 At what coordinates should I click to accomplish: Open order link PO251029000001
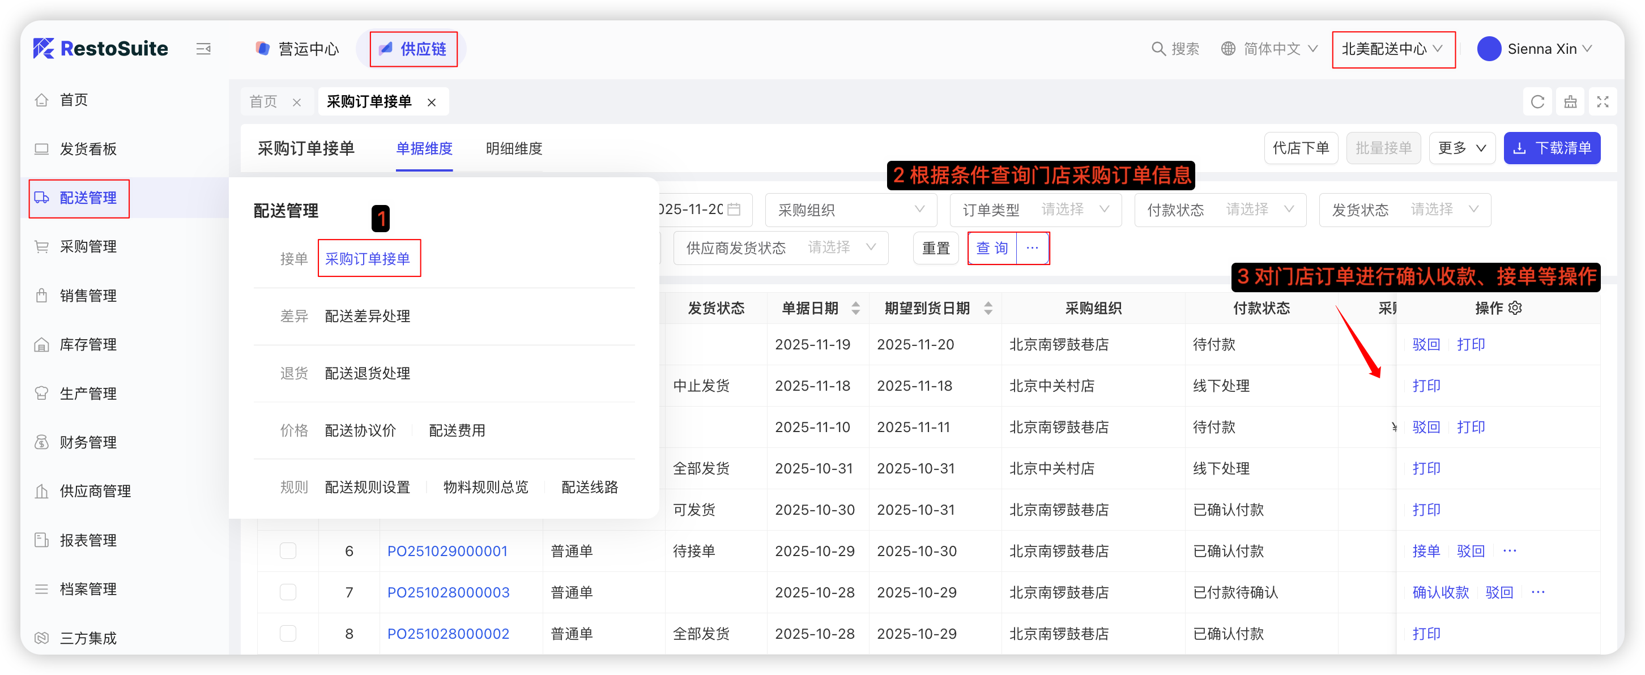coord(447,551)
